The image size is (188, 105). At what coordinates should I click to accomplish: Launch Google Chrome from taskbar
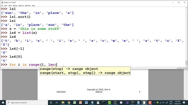(x=69, y=102)
